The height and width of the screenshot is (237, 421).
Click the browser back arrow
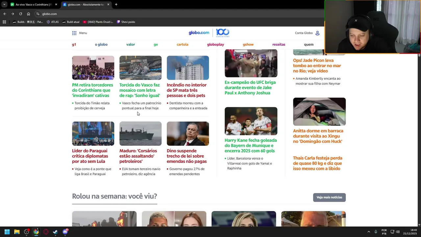coord(5,14)
